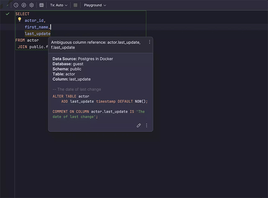This screenshot has width=268, height=198.
Task: Open the Playground mode dropdown
Action: pos(95,5)
